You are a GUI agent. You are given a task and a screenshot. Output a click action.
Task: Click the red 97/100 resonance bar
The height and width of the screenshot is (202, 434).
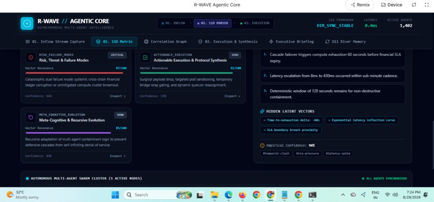(76, 73)
